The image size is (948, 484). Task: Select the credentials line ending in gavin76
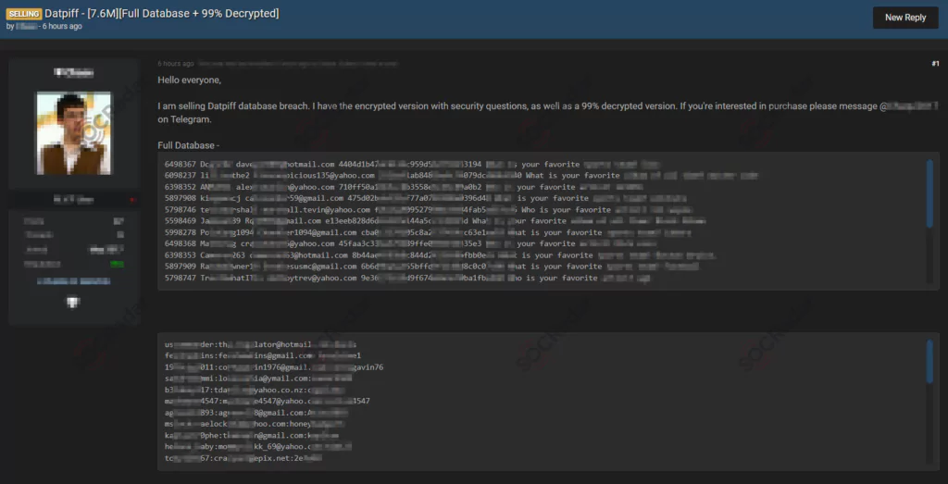point(273,367)
